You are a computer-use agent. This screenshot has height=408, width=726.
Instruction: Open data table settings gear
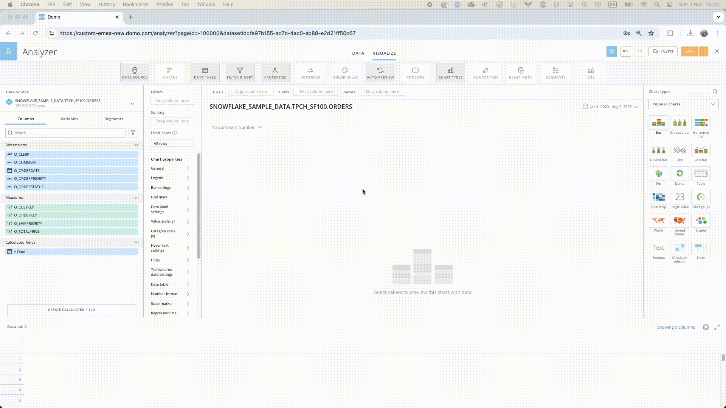pos(706,327)
